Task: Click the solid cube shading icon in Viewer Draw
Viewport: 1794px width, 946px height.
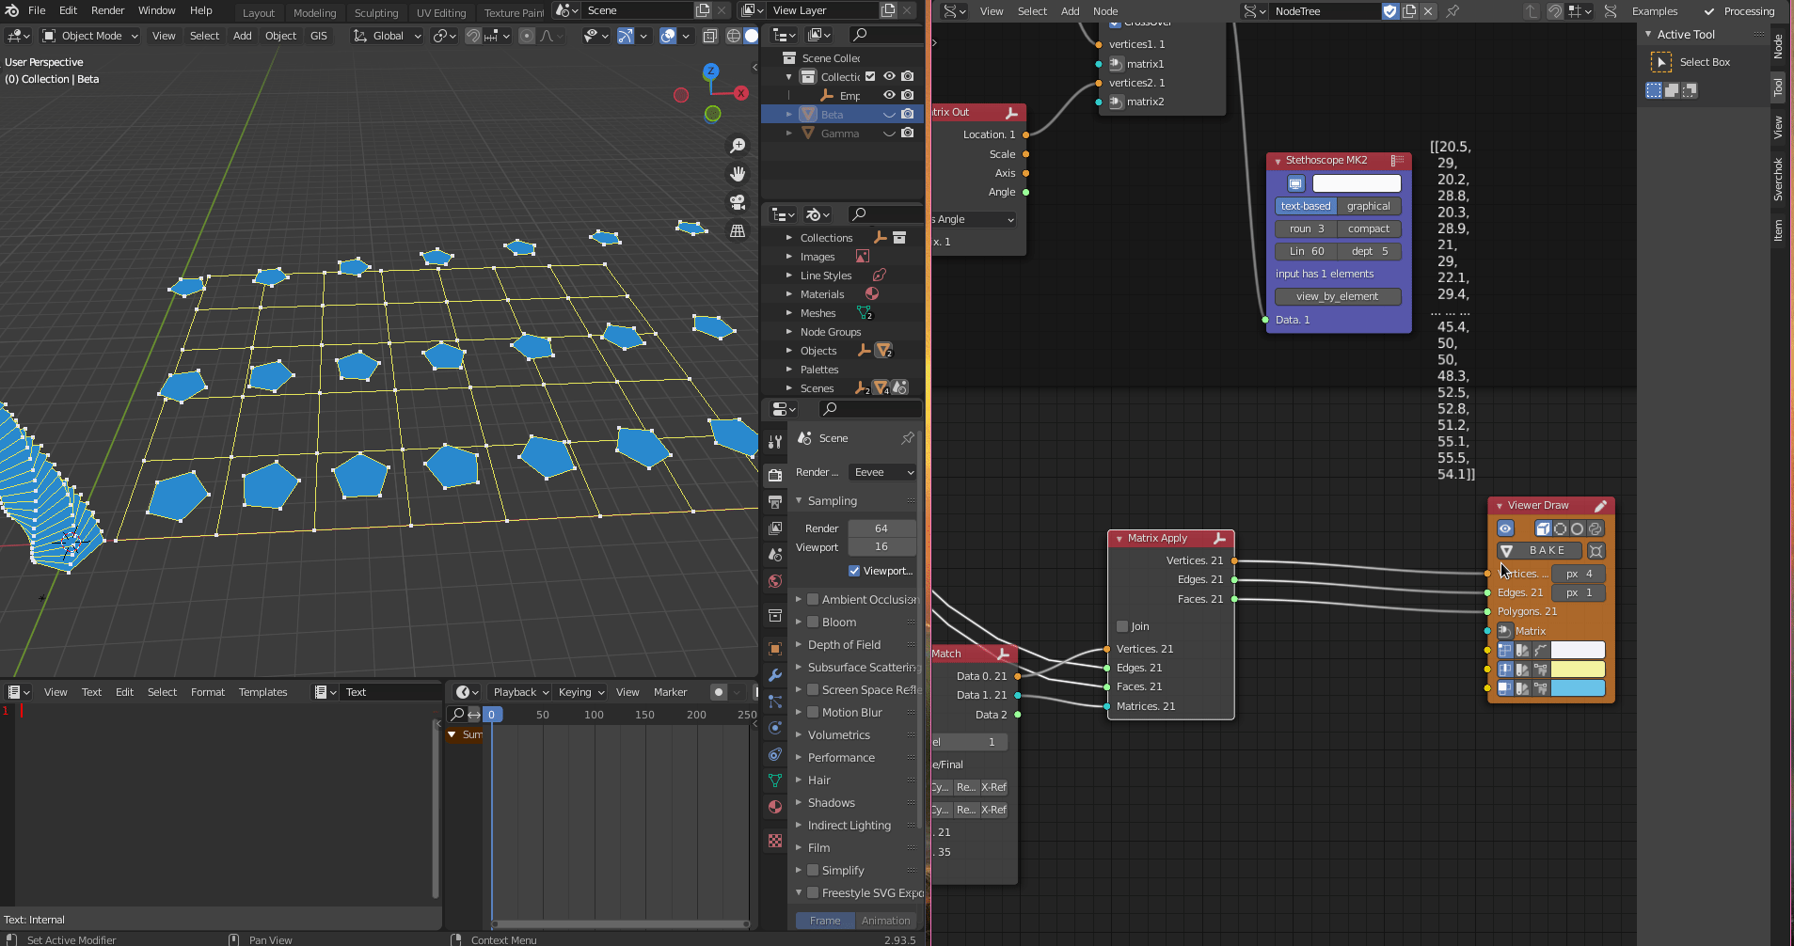Action: pos(1543,528)
